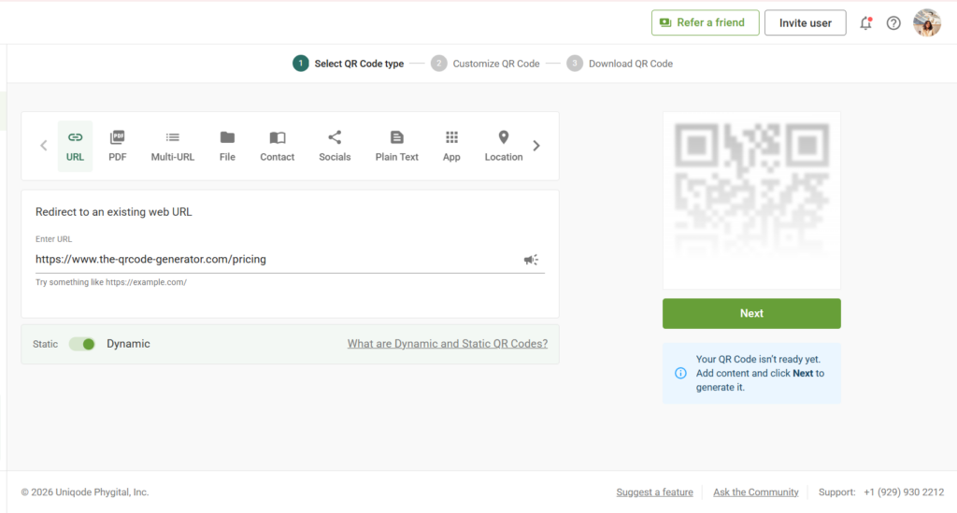Go to step 3 Download QR Code
The image size is (957, 513).
620,64
